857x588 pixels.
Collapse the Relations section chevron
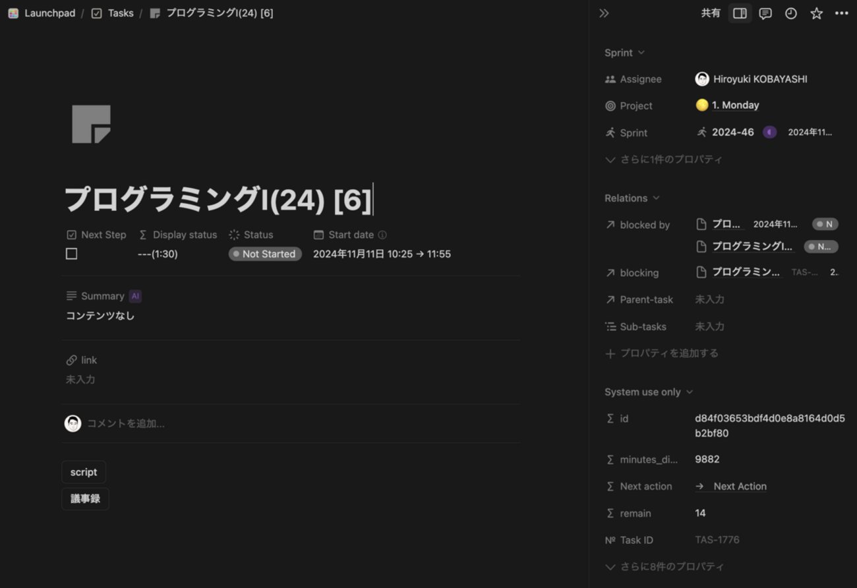tap(656, 198)
